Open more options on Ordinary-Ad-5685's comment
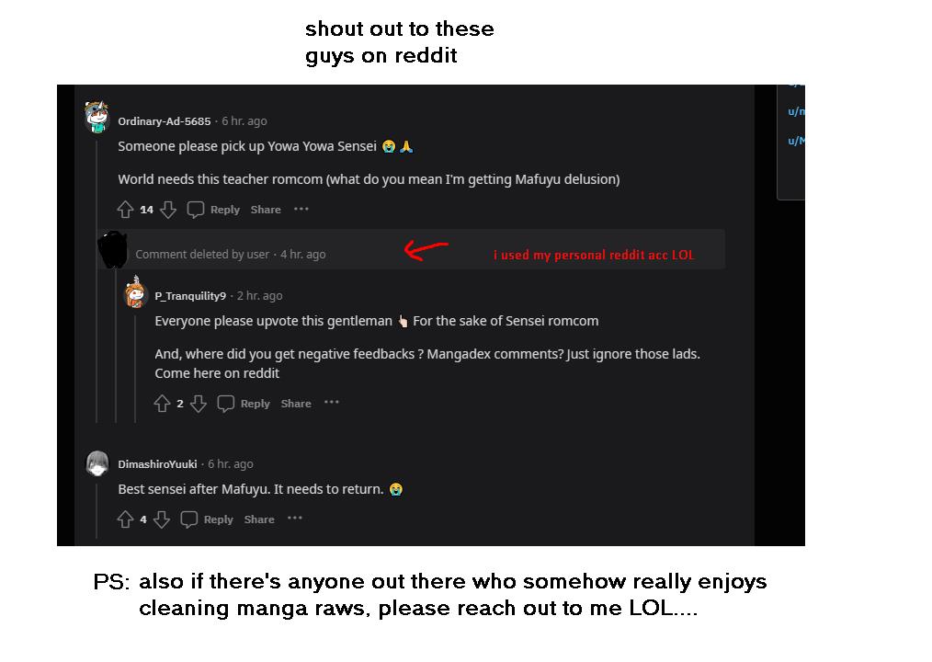 point(301,209)
